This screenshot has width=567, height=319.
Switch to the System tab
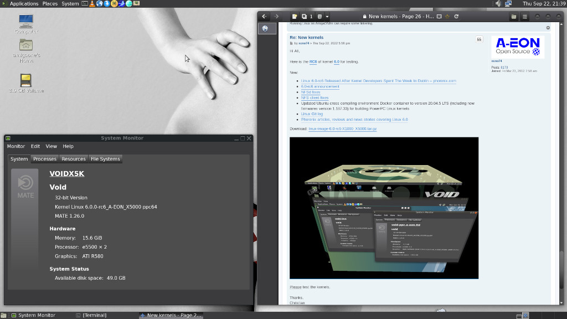point(19,159)
